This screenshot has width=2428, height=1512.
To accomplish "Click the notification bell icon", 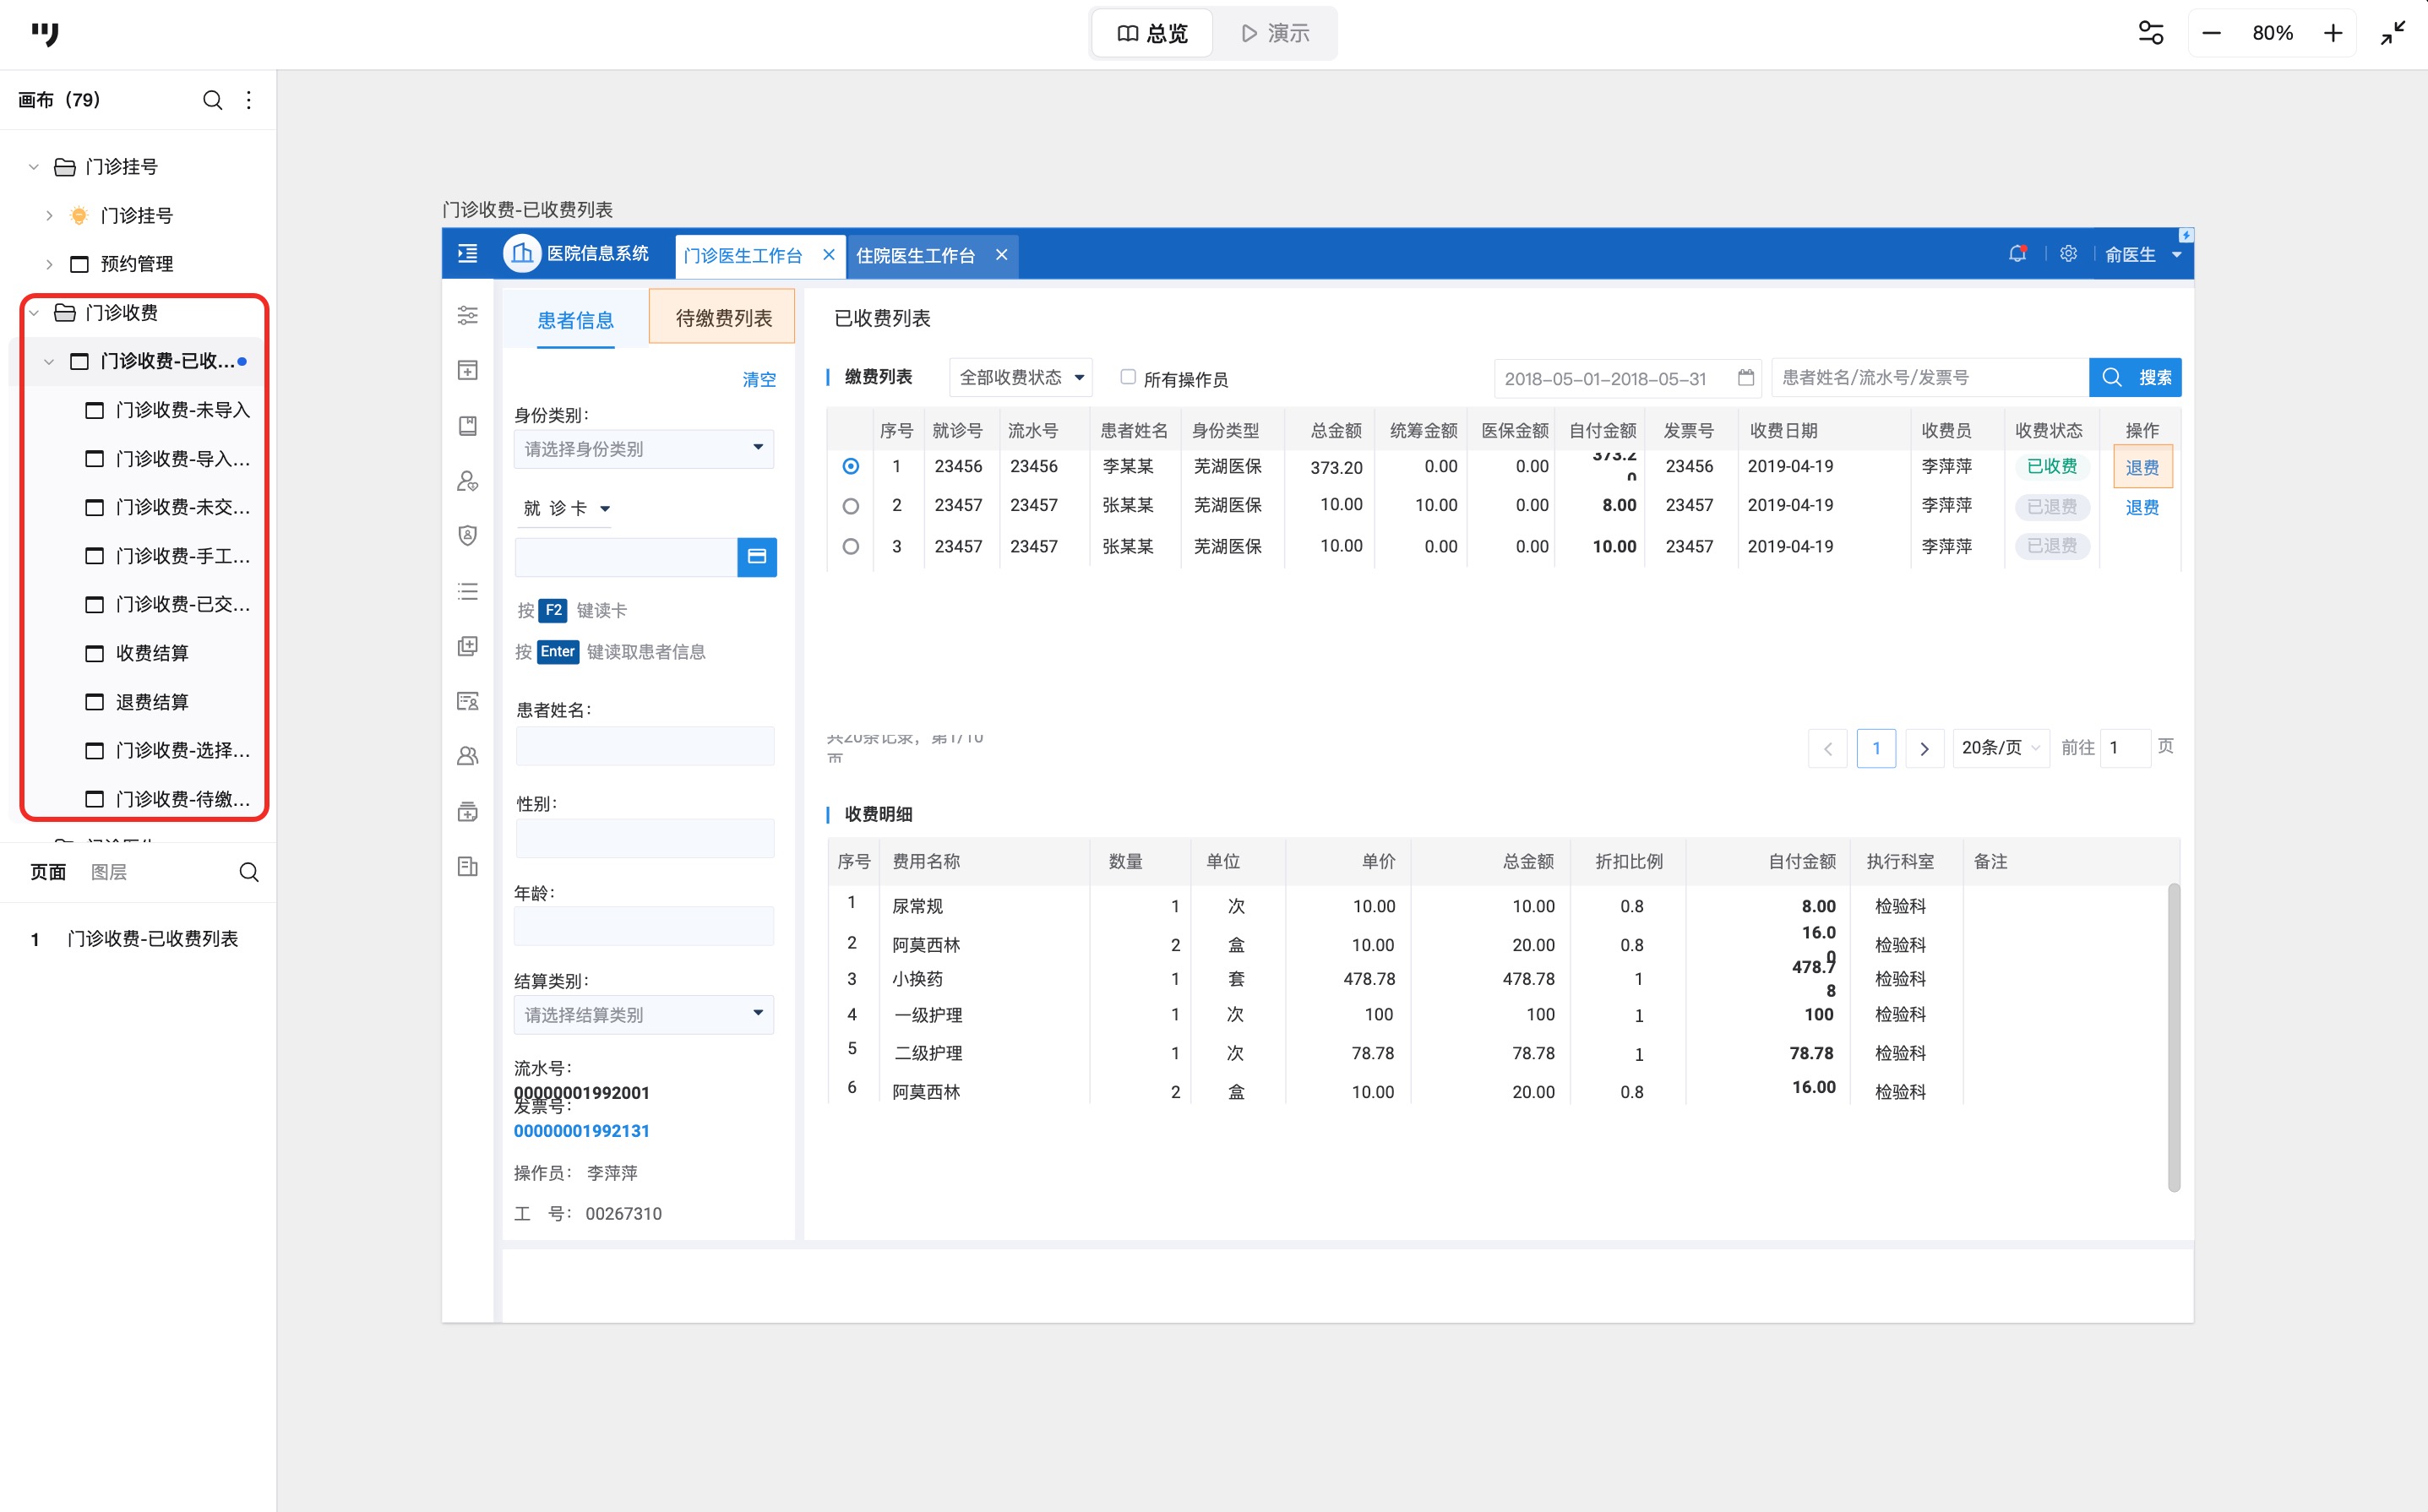I will (x=2016, y=254).
